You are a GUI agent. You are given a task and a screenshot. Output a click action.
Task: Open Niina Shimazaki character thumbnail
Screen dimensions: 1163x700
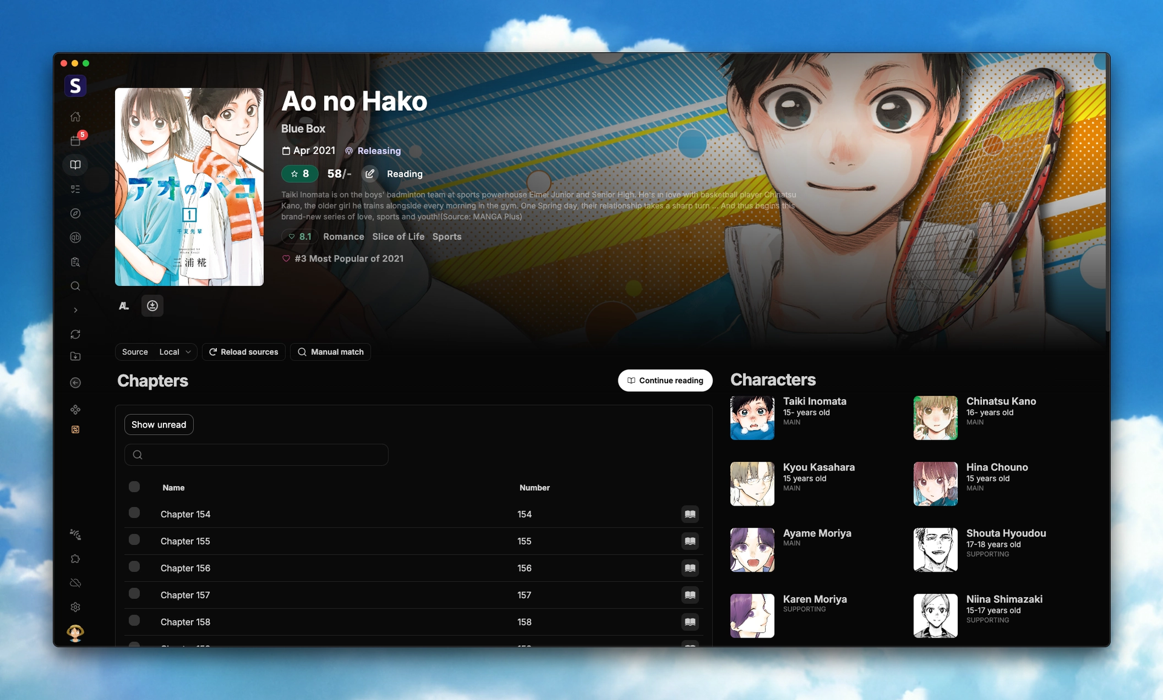935,616
